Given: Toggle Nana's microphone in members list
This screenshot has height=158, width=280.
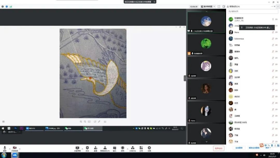Looking at the screenshot, I should [273, 32].
